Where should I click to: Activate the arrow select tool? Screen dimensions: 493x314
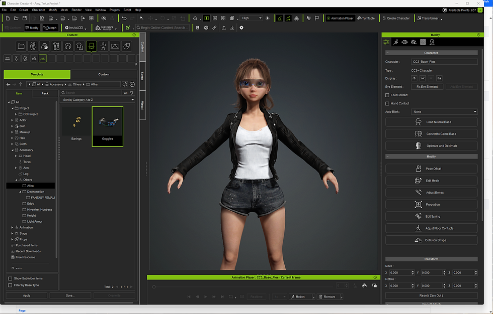[x=141, y=18]
